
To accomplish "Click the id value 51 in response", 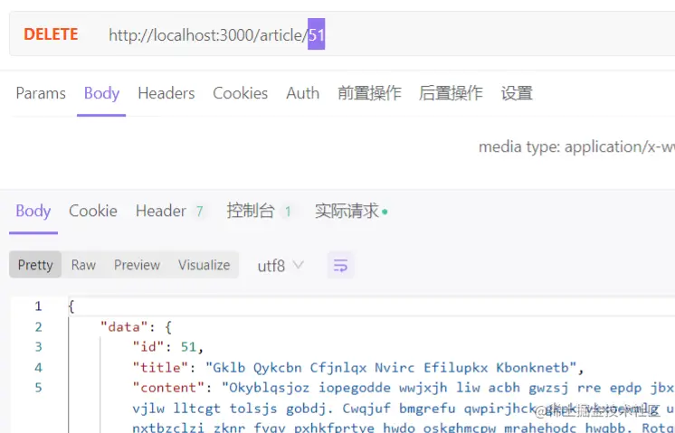I will [188, 346].
